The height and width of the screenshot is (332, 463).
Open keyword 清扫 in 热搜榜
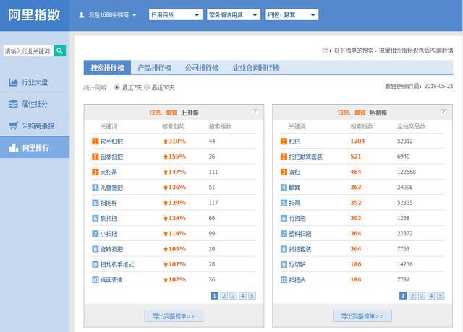tap(294, 172)
